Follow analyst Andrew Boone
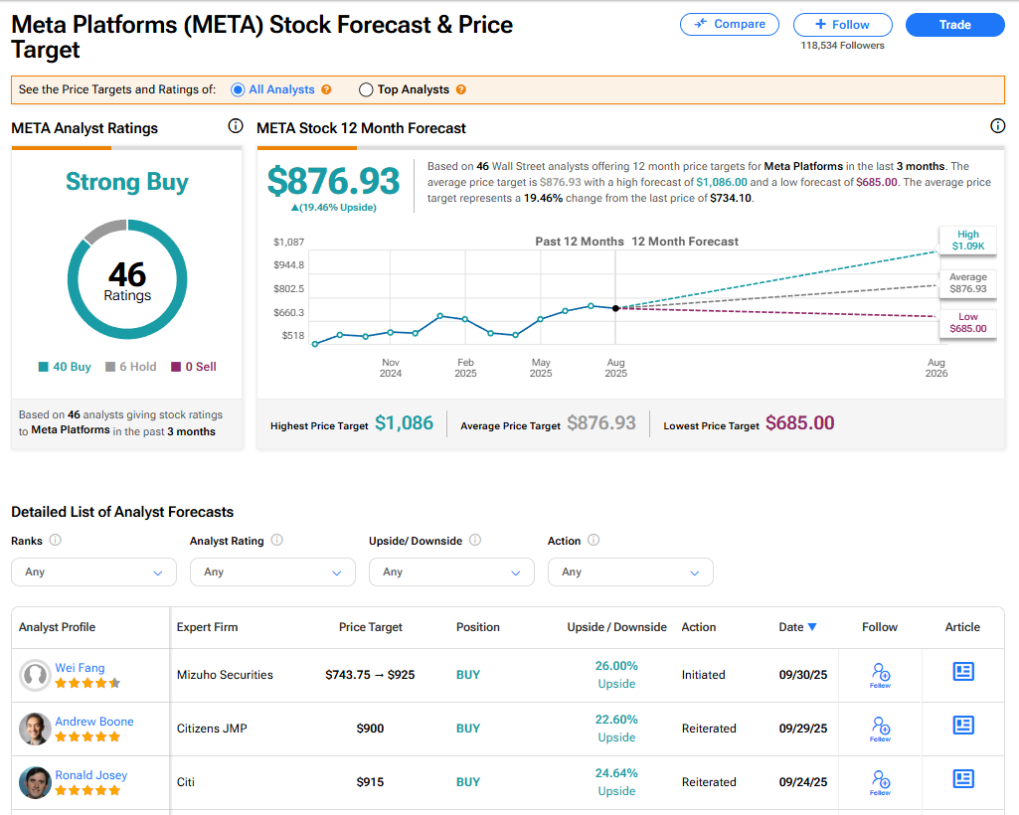1019x815 pixels. 880,728
